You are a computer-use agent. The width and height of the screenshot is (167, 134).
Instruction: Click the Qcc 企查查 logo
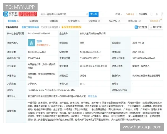point(11,14)
